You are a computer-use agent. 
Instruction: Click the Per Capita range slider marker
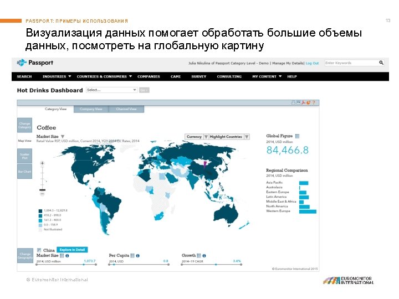[x=114, y=265]
